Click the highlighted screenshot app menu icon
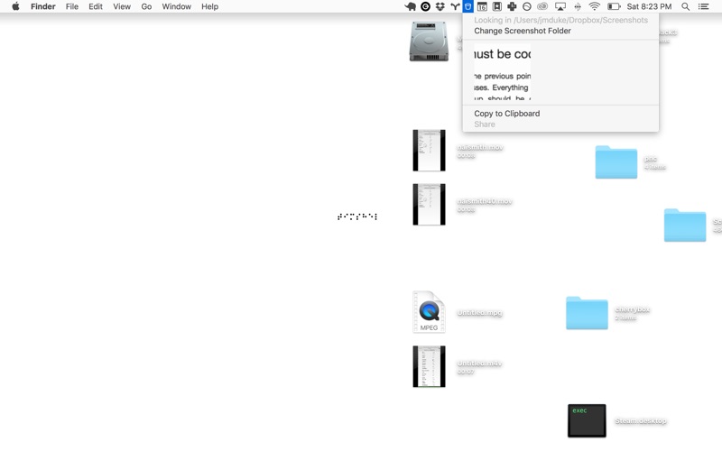The width and height of the screenshot is (722, 451). click(467, 6)
